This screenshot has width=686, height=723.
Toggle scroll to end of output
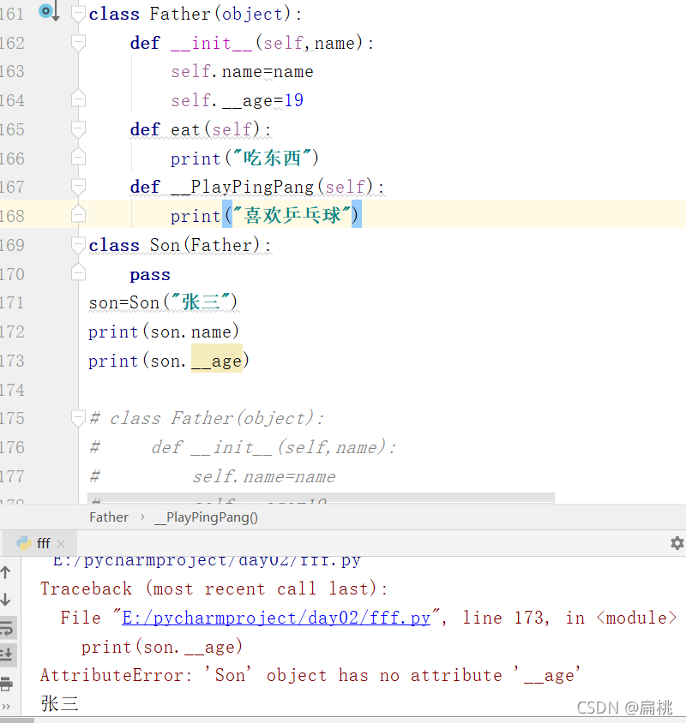tap(6, 655)
